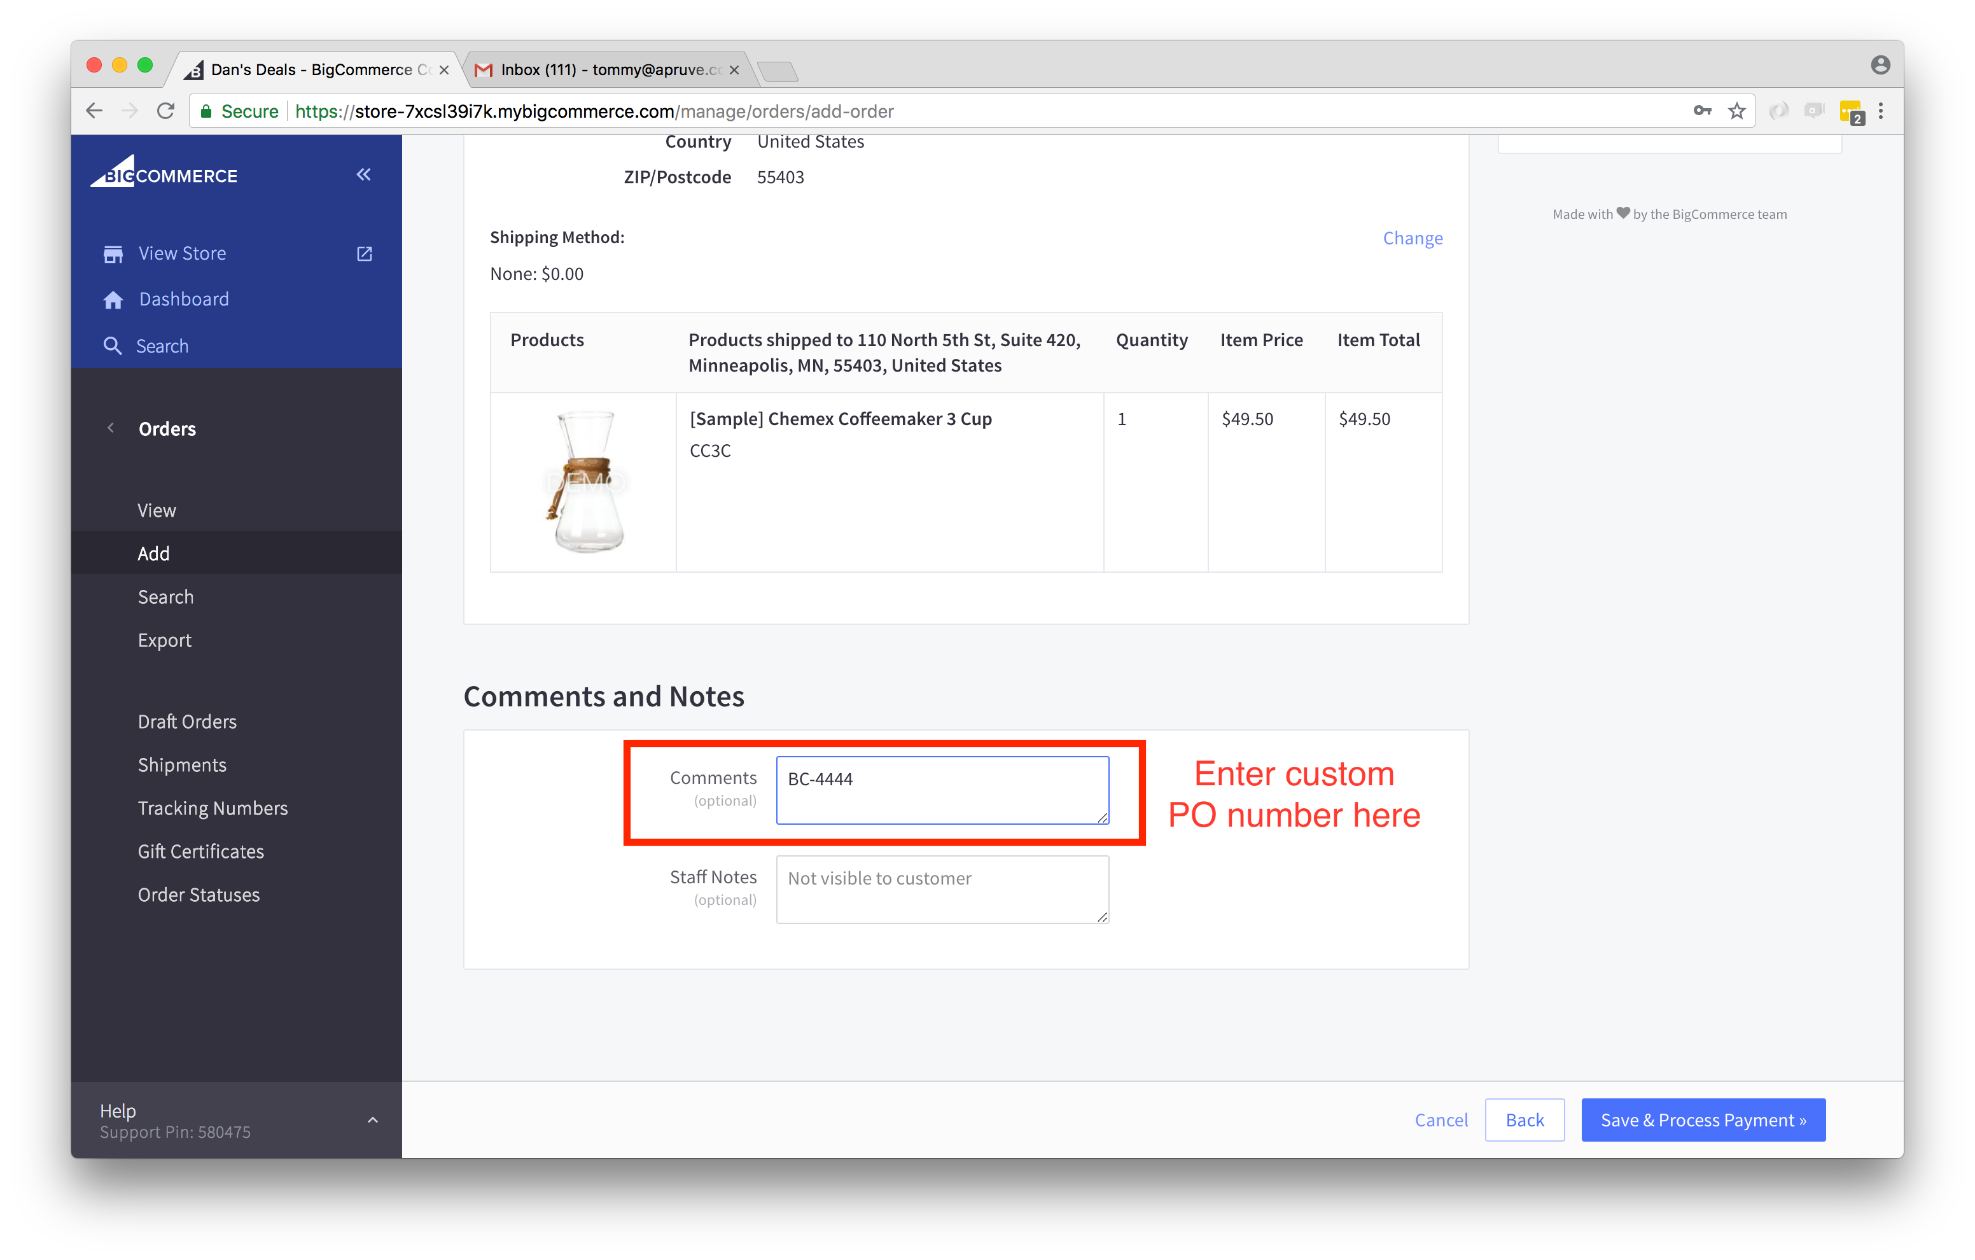The height and width of the screenshot is (1260, 1975).
Task: Go back with the browser arrow
Action: 94,111
